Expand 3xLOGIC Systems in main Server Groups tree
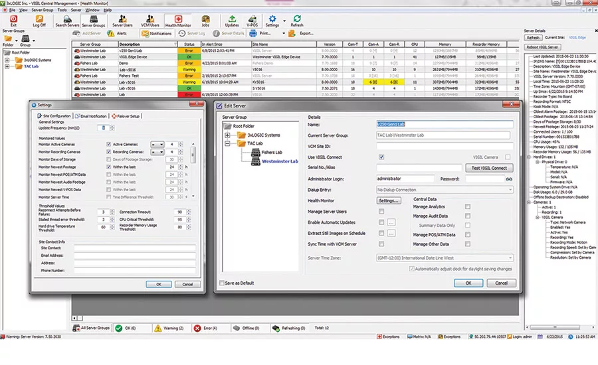The height and width of the screenshot is (365, 598). (x=7, y=60)
